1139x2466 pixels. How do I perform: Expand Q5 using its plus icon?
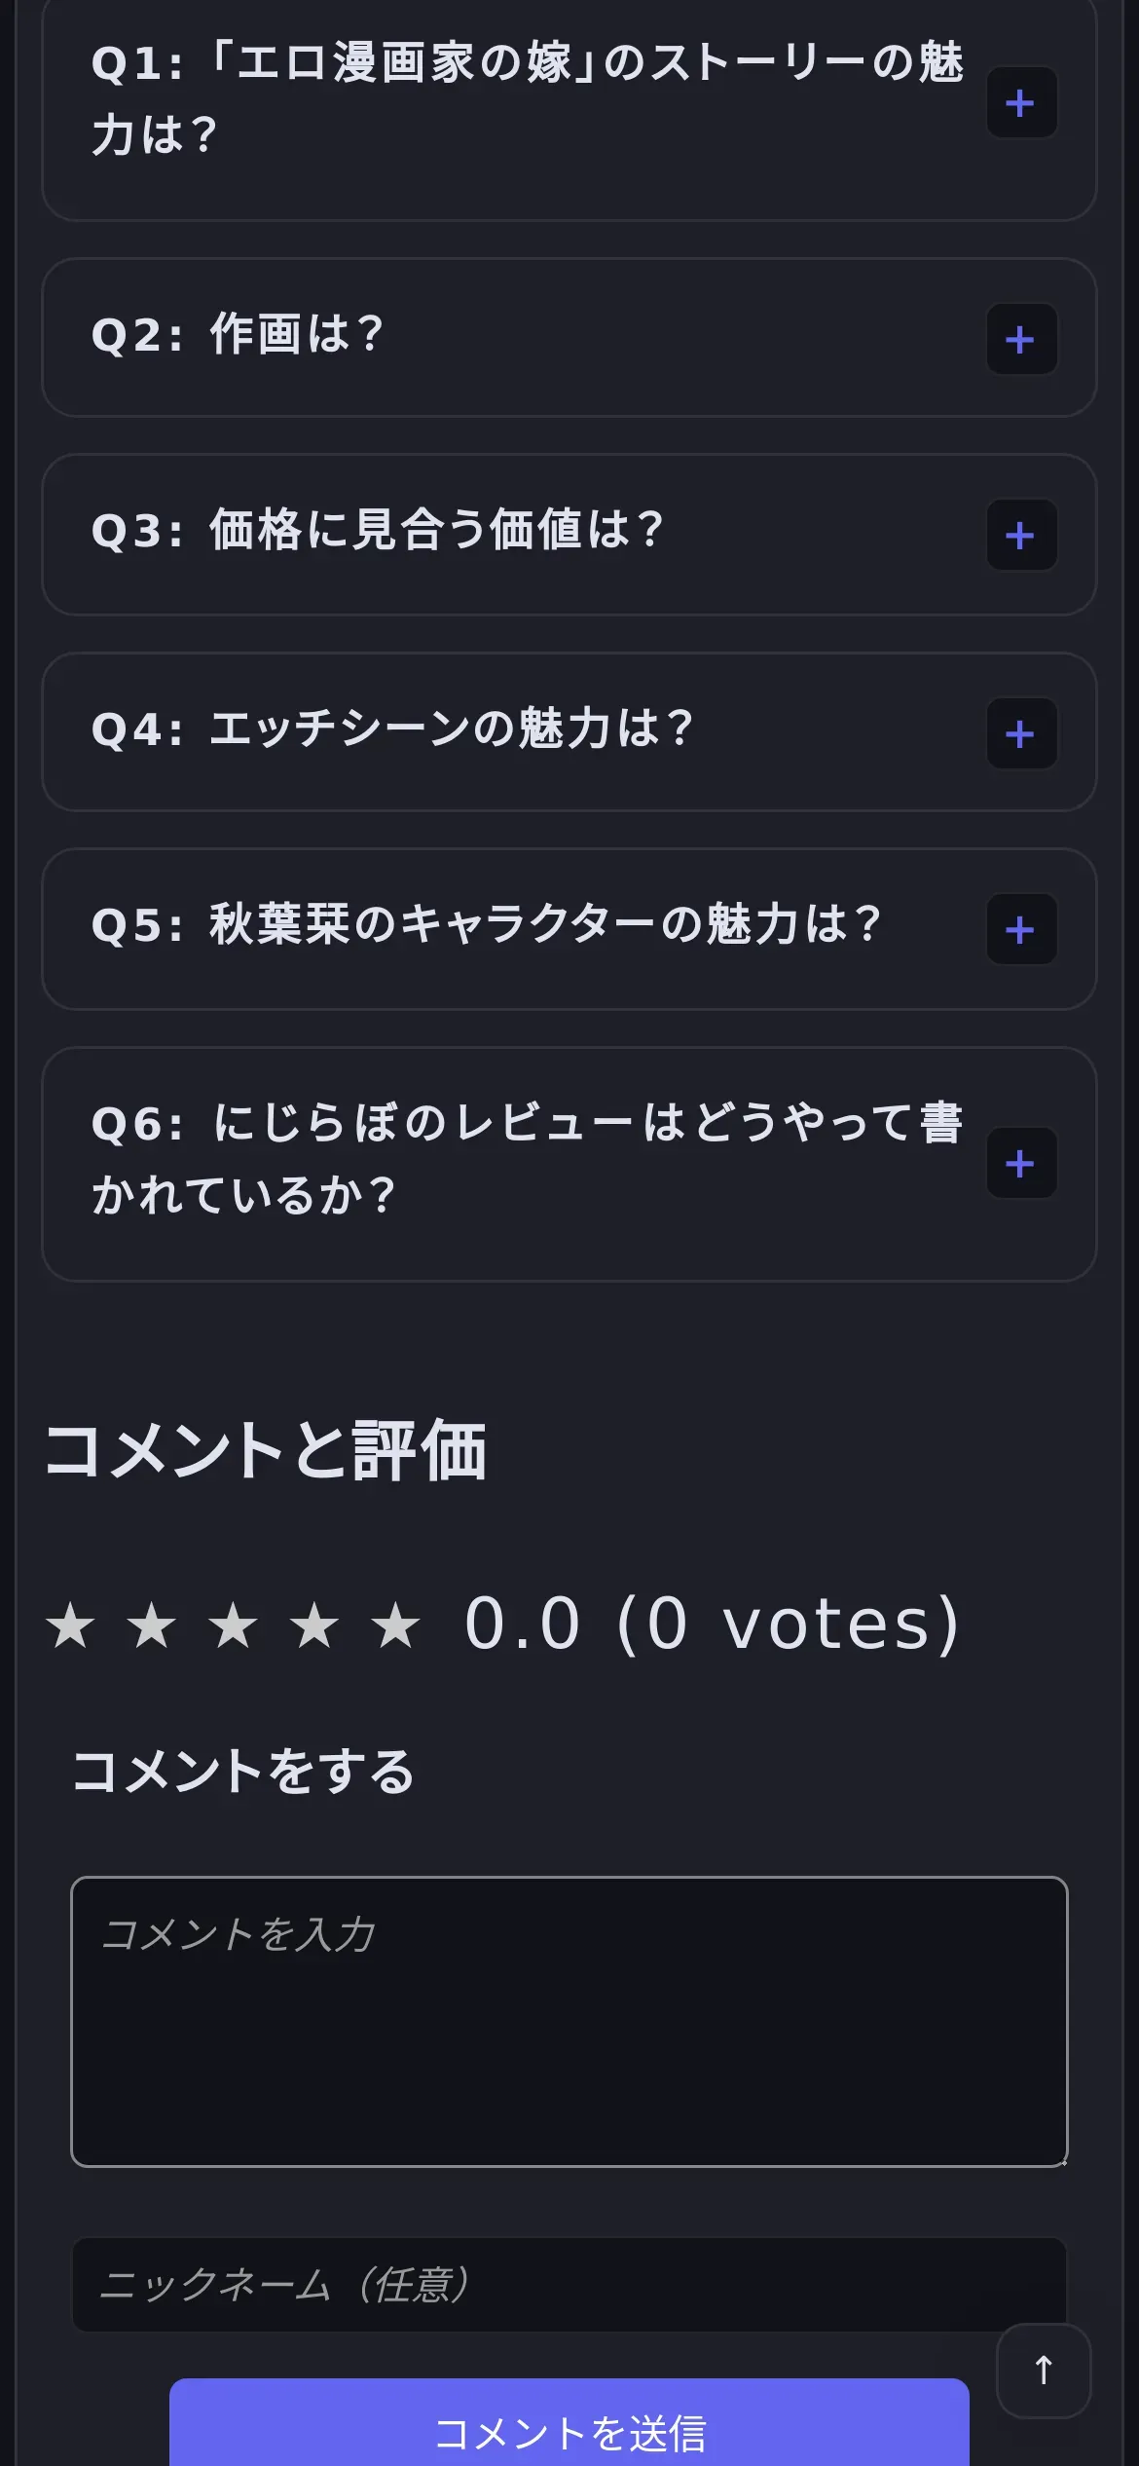(x=1021, y=929)
